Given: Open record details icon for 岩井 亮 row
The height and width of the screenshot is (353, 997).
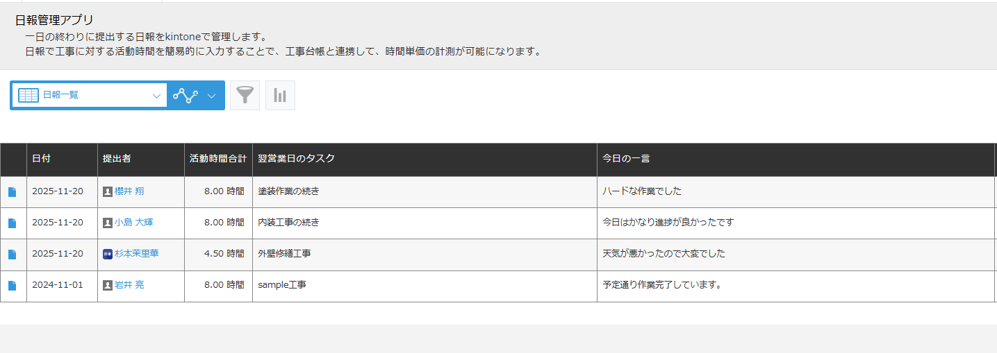Looking at the screenshot, I should 13,286.
